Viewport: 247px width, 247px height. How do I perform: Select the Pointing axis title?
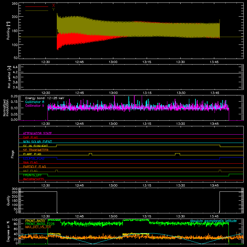click(8, 31)
